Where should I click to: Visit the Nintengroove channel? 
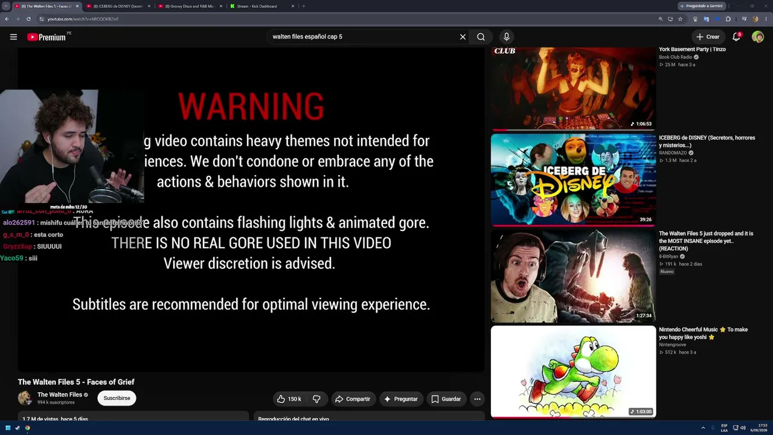[673, 345]
